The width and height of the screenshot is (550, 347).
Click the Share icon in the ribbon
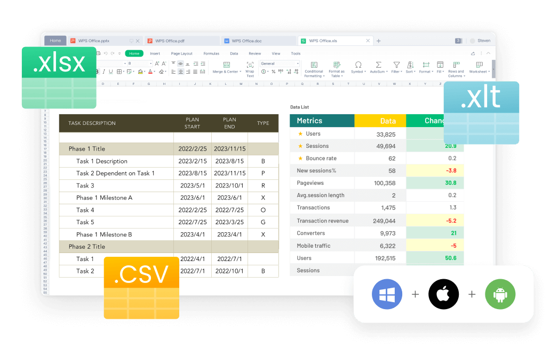click(x=473, y=53)
